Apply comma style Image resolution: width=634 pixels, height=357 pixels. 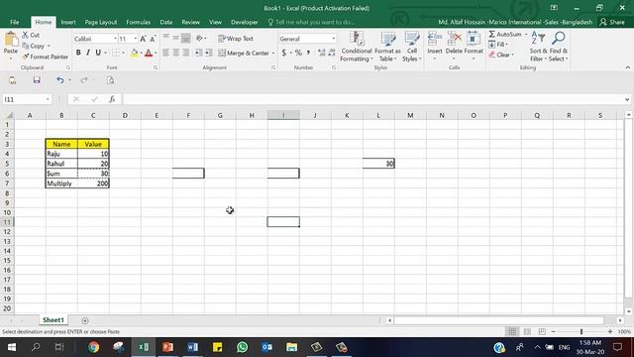pos(308,53)
